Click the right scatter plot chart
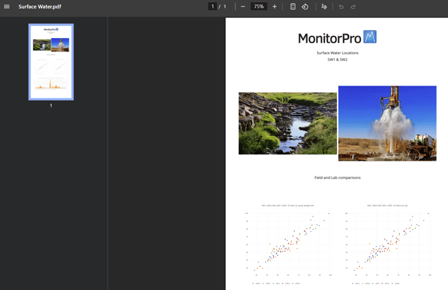 click(x=387, y=244)
